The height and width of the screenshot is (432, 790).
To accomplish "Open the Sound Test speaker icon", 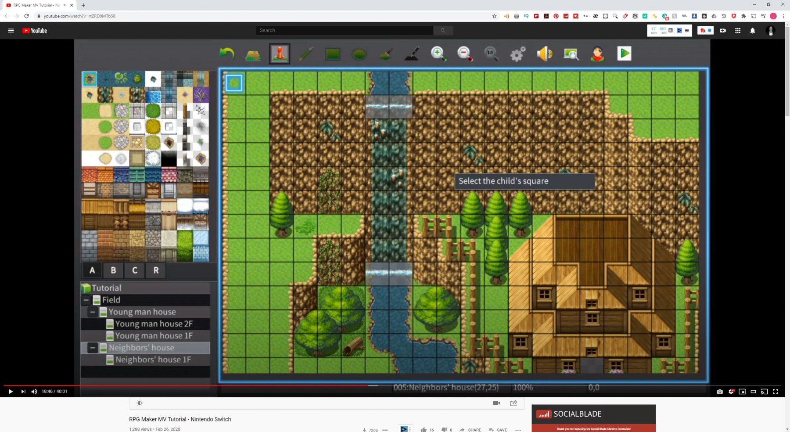I will pyautogui.click(x=545, y=54).
